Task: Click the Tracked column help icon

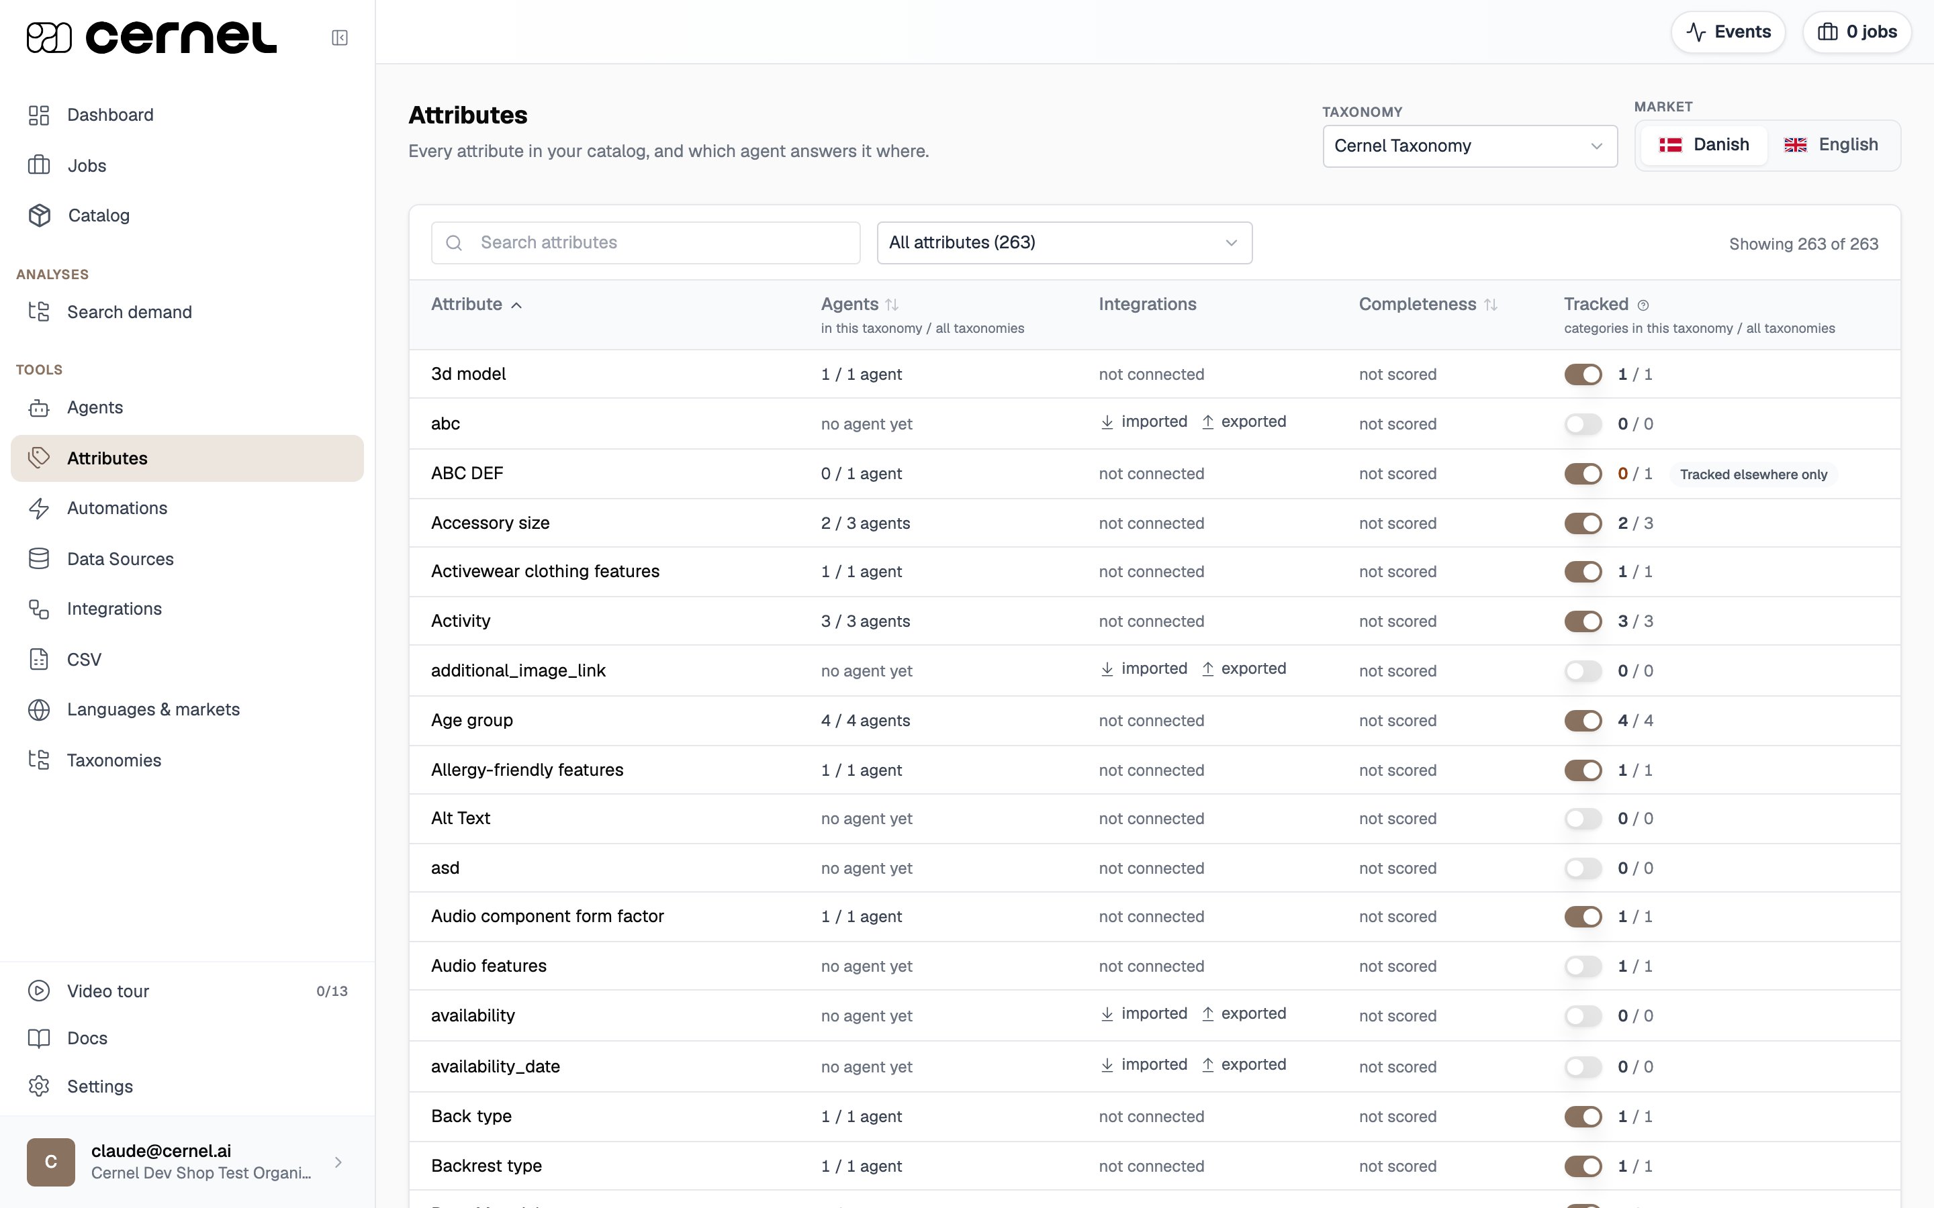Action: (1643, 305)
